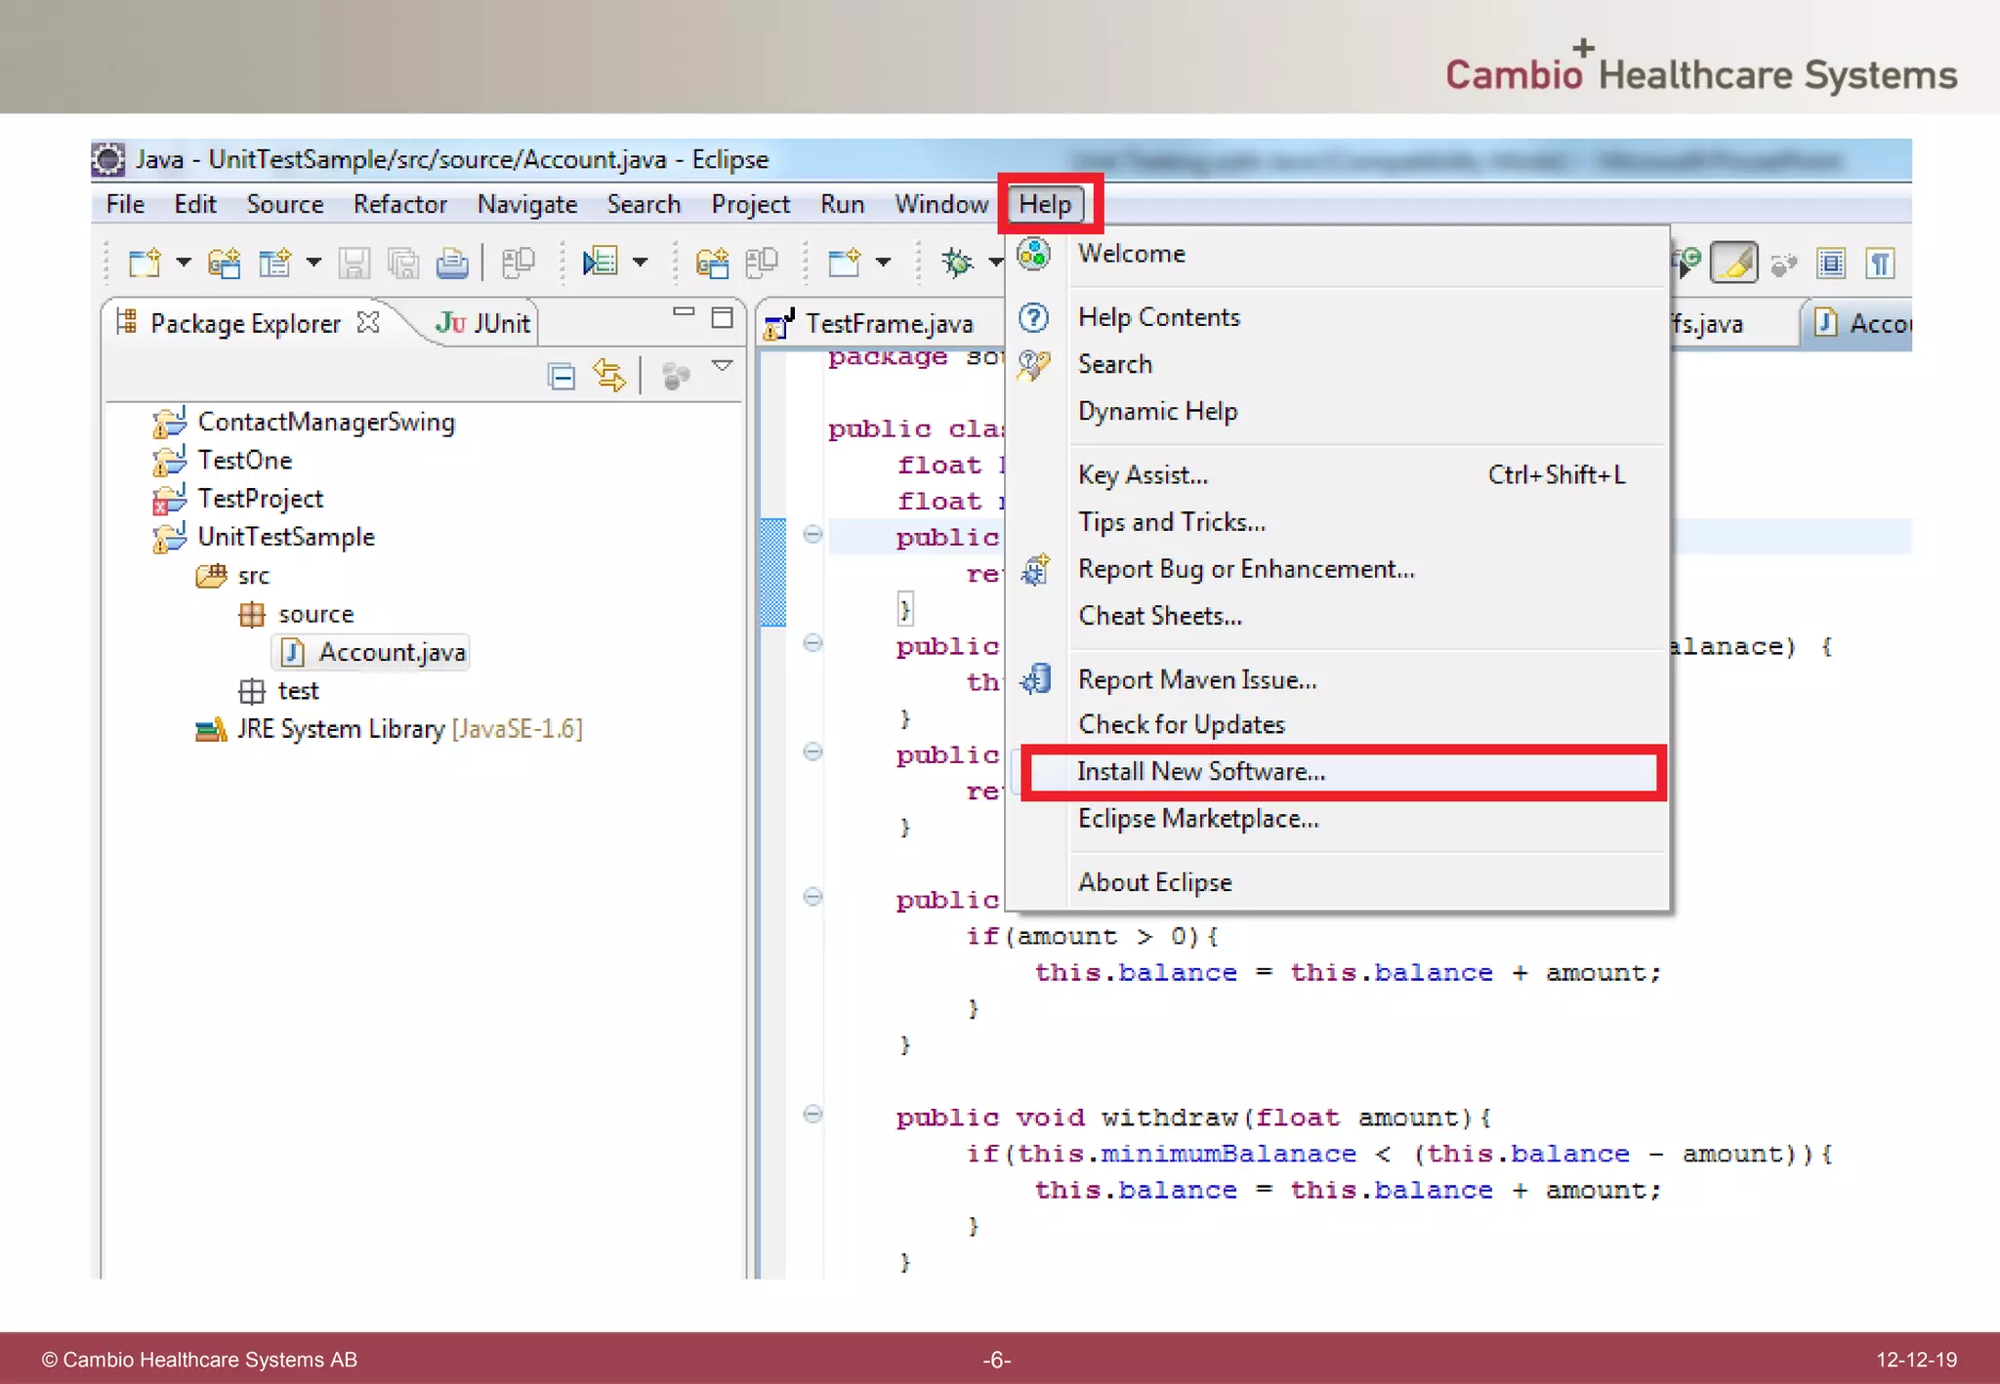Maximize the Package Explorer view

coord(722,316)
